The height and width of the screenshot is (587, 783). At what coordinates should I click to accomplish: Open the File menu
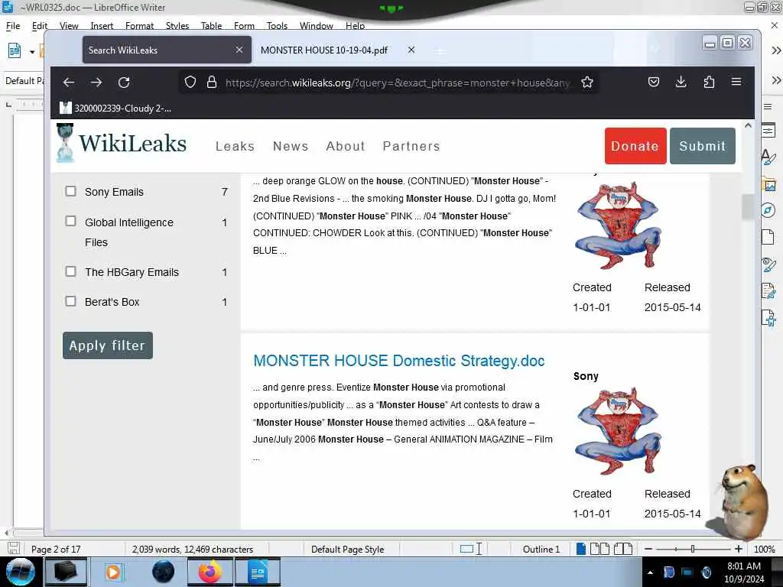point(13,25)
